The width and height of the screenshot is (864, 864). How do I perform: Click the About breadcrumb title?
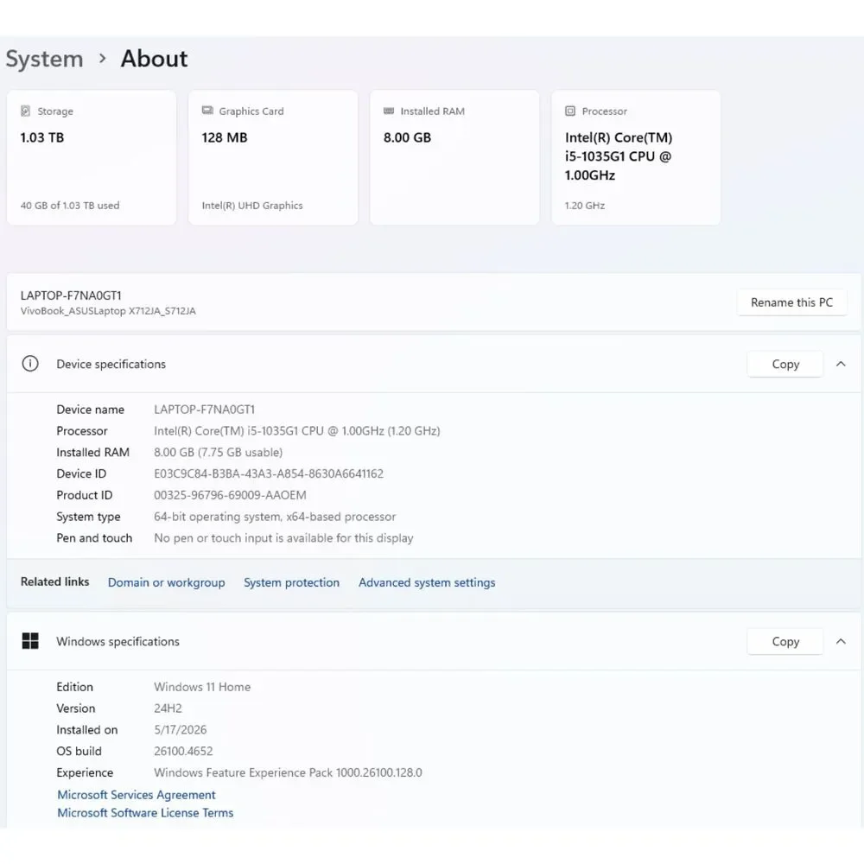(x=155, y=59)
